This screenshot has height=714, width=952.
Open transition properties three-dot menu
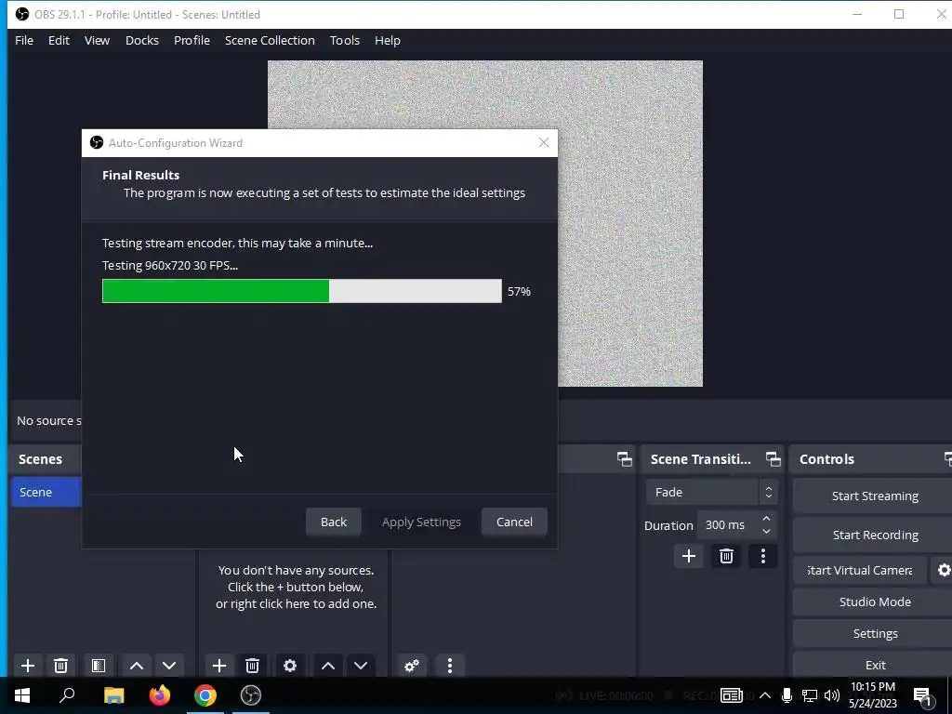click(763, 556)
